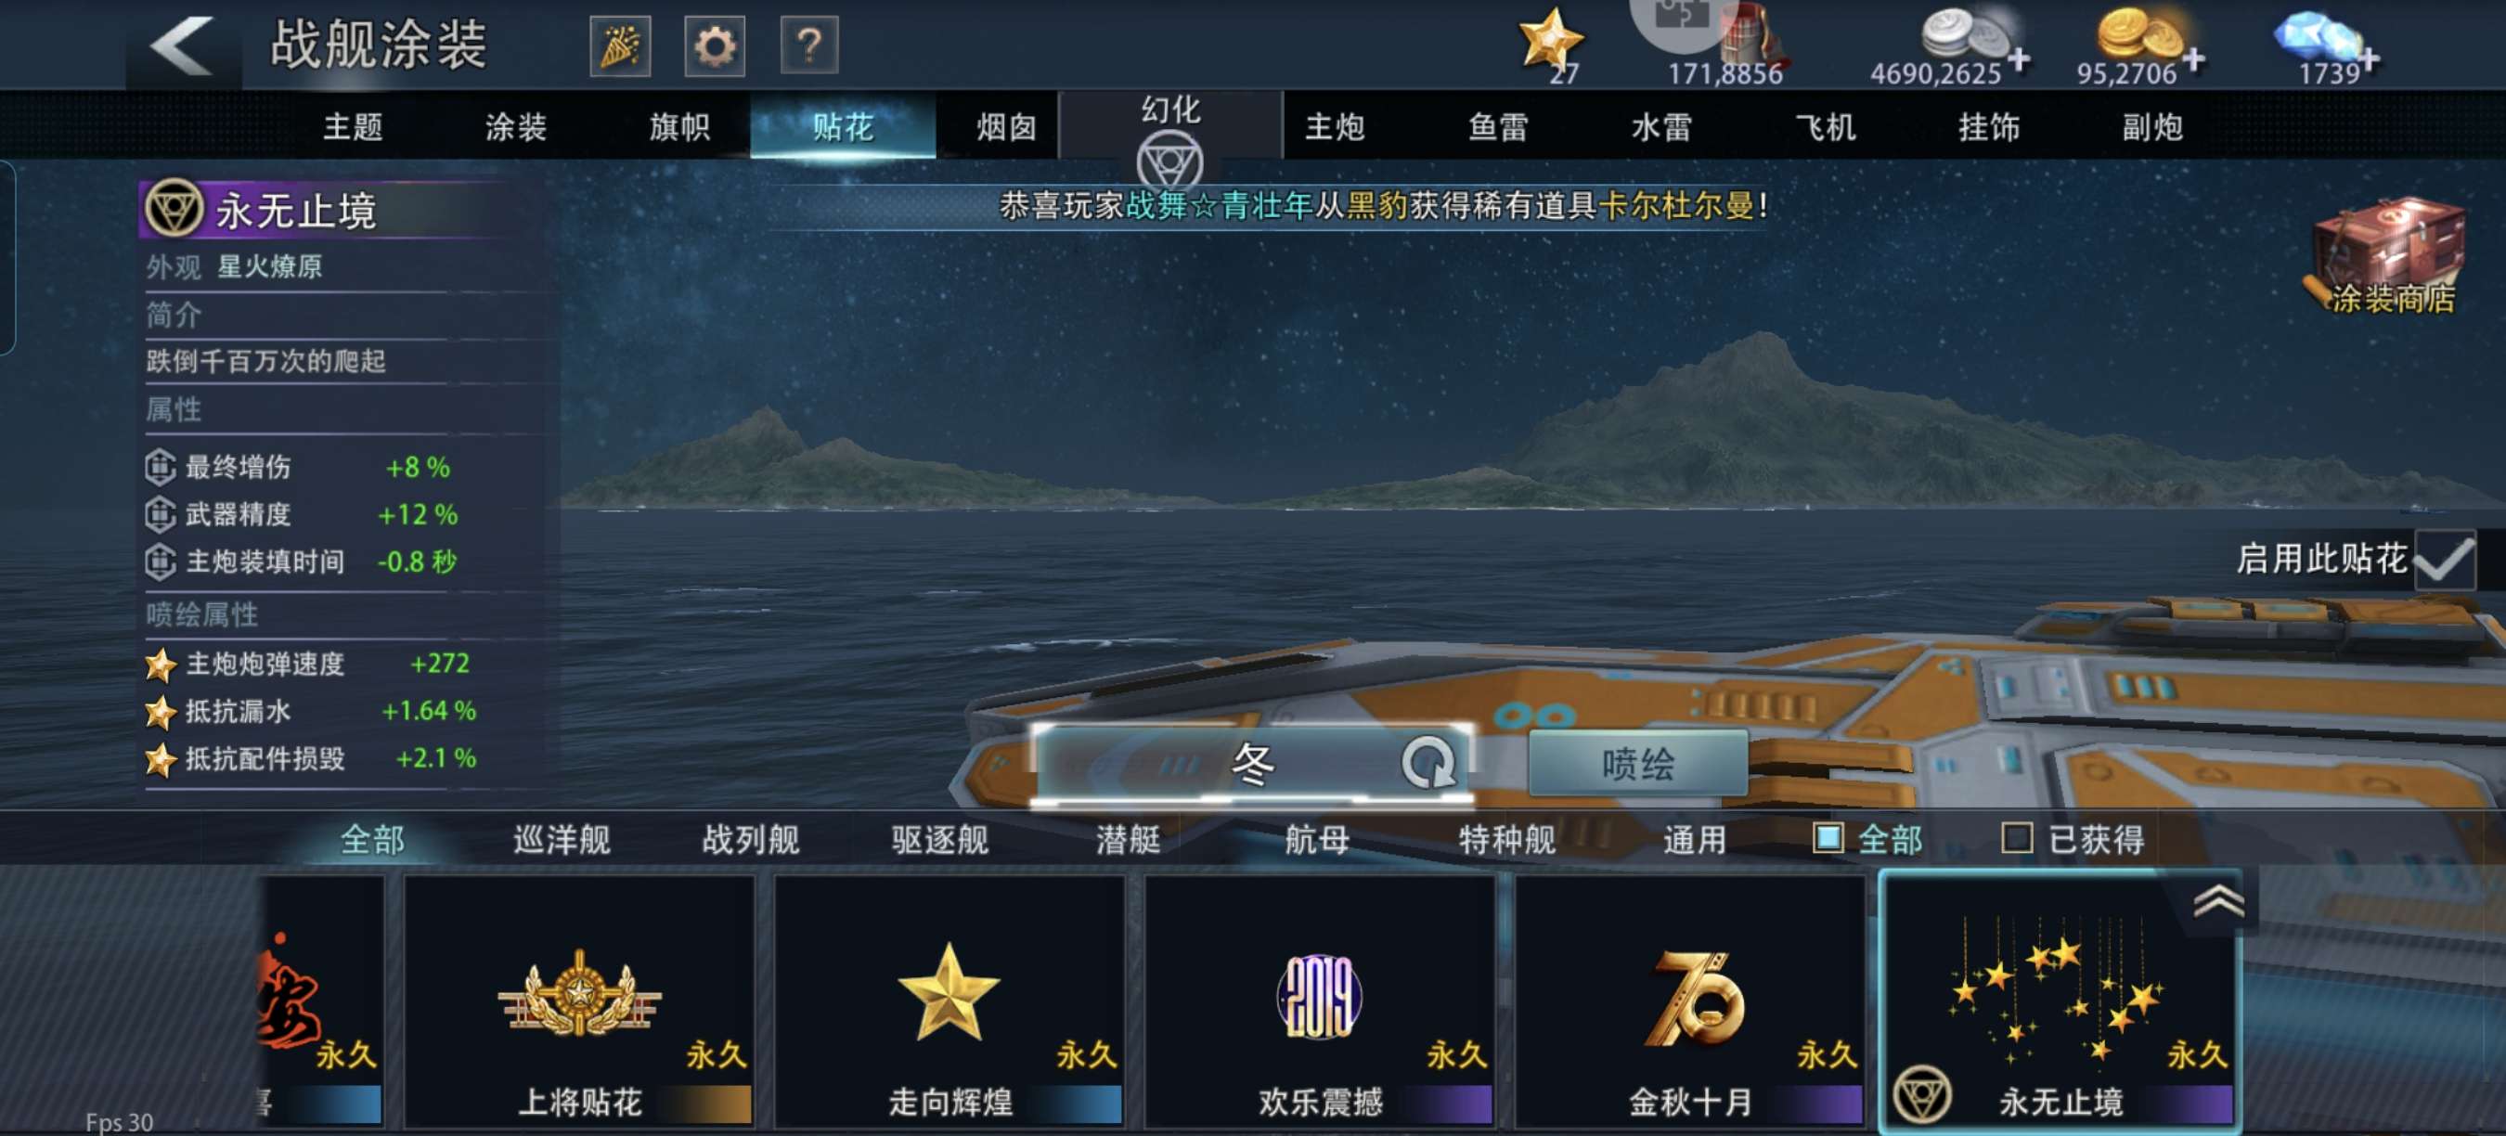The width and height of the screenshot is (2506, 1136).
Task: Add silver coins with plus icon
Action: click(x=2019, y=60)
